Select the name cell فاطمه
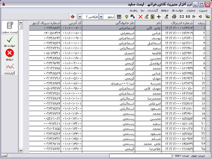The image size is (212, 159). click(x=148, y=53)
